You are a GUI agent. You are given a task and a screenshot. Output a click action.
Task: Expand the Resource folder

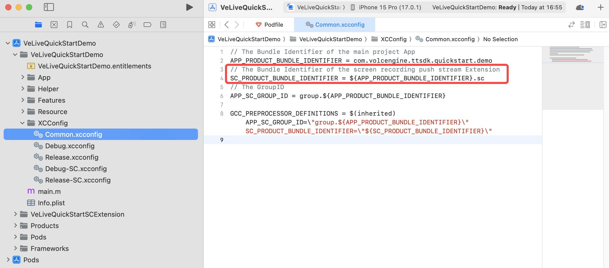tap(23, 111)
